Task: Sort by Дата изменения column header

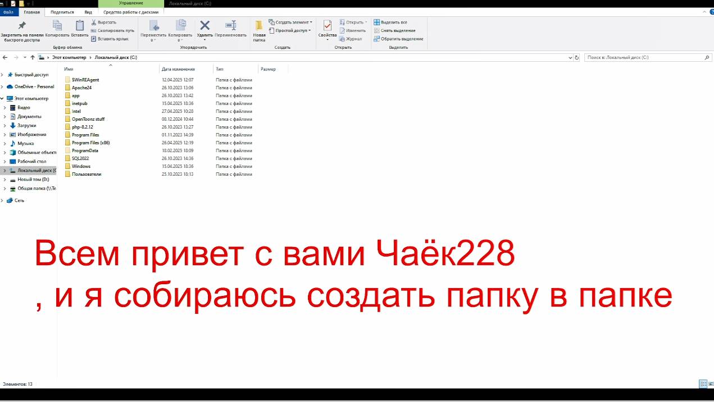Action: pyautogui.click(x=178, y=69)
